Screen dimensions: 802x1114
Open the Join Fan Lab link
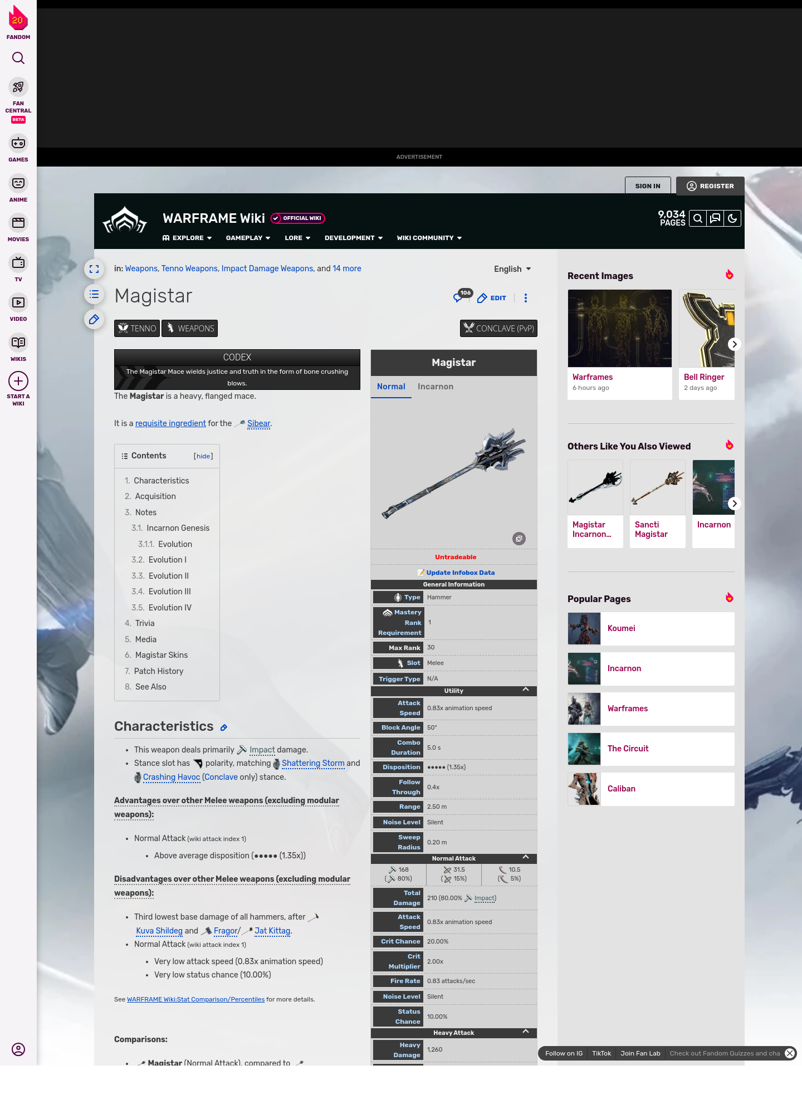point(640,1053)
